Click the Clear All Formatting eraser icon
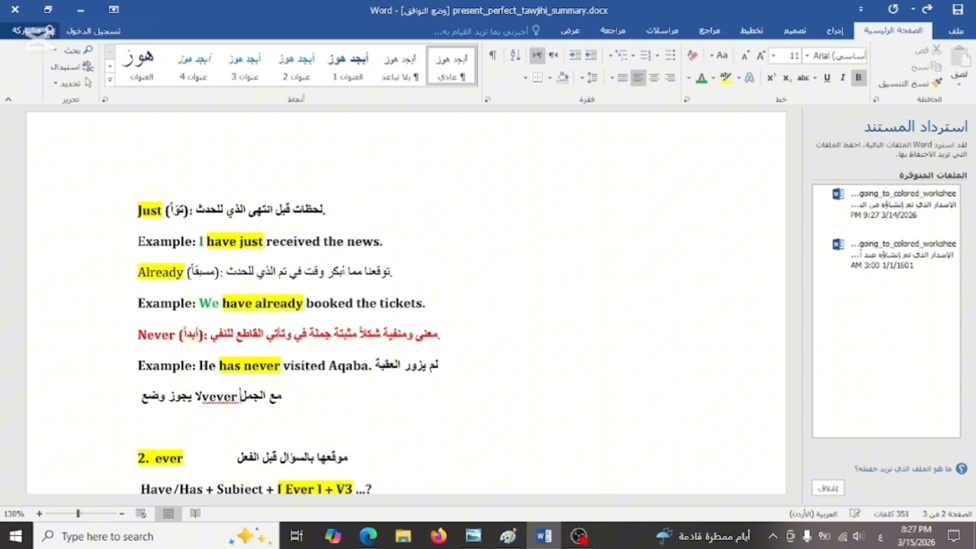 tap(692, 56)
